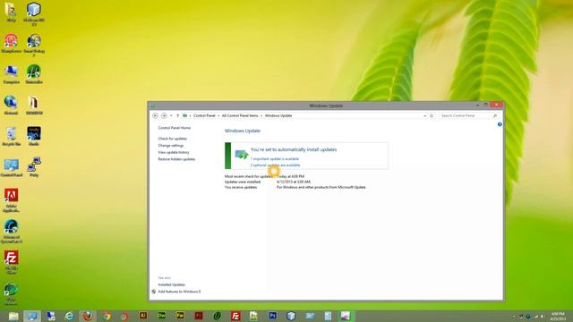
Task: Open the 'Change settings' link
Action: (x=171, y=146)
